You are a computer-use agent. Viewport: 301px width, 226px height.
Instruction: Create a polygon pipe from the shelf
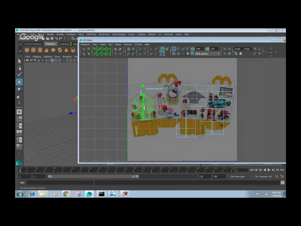tap(73, 50)
